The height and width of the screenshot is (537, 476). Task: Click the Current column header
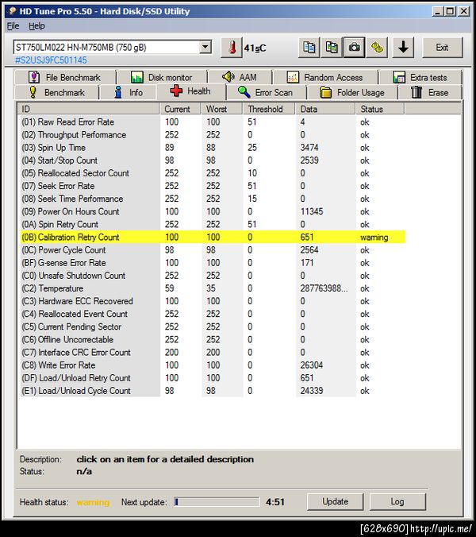[x=180, y=110]
